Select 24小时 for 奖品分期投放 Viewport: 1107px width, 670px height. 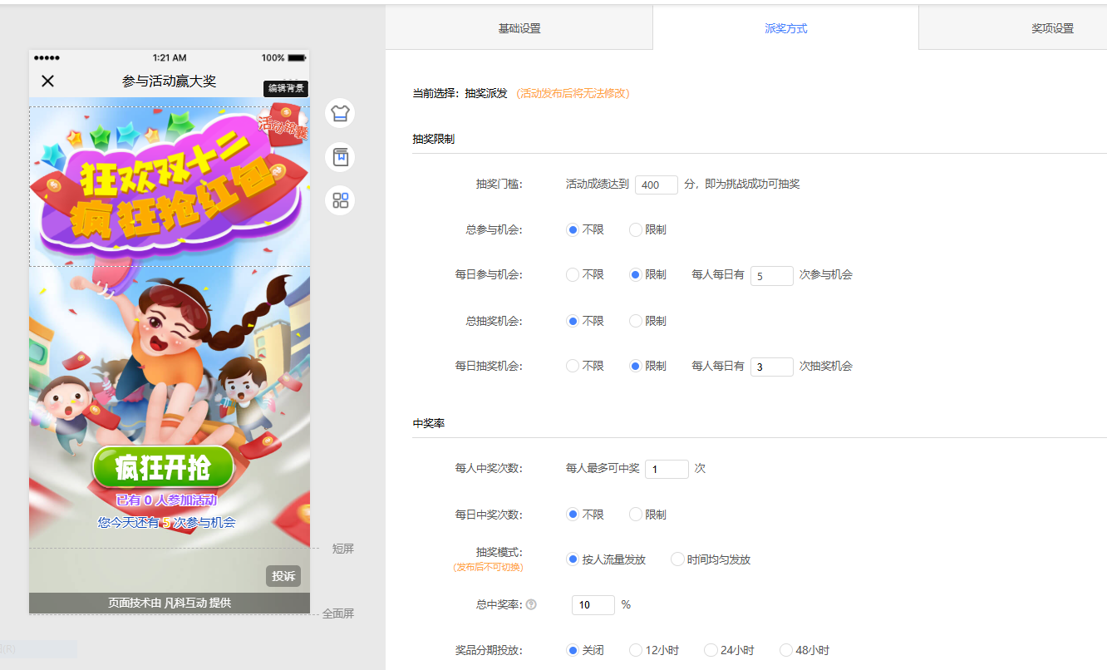[711, 650]
